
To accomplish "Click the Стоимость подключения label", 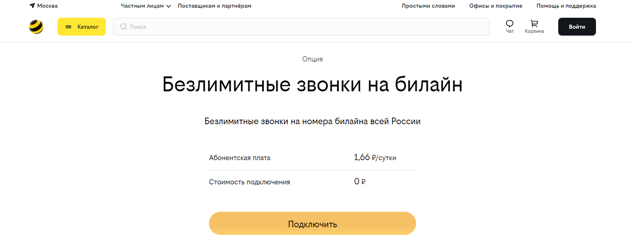I will point(249,182).
